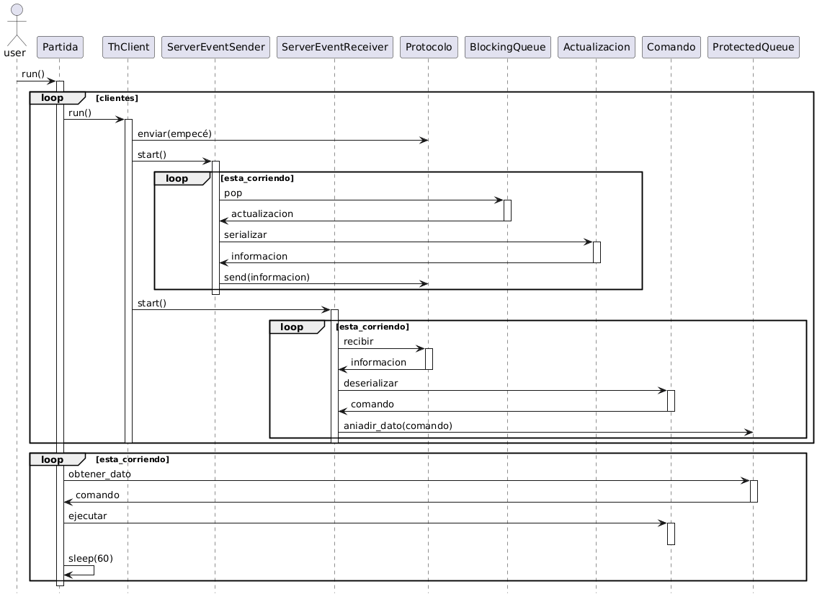817x597 pixels.
Task: Click the aniadir_dato(comando) message label
Action: click(398, 425)
